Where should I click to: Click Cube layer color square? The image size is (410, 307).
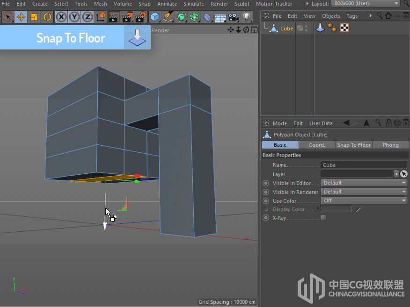point(300,28)
